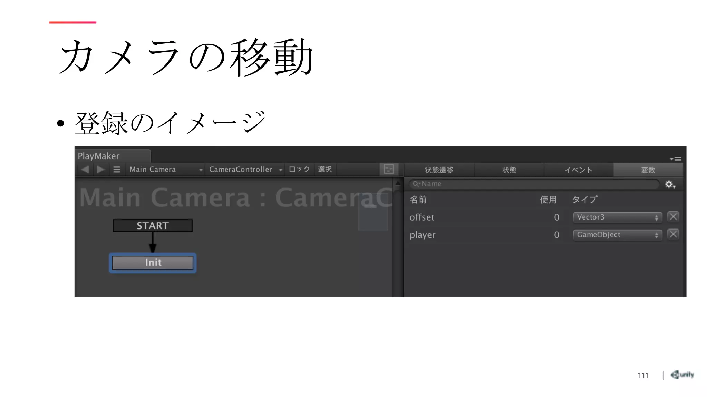Open the variables settings gear menu
This screenshot has width=707, height=397.
point(670,184)
